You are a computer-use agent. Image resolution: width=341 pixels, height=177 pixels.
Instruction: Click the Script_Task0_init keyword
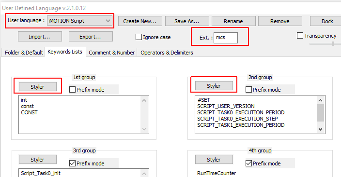pyautogui.click(x=41, y=173)
